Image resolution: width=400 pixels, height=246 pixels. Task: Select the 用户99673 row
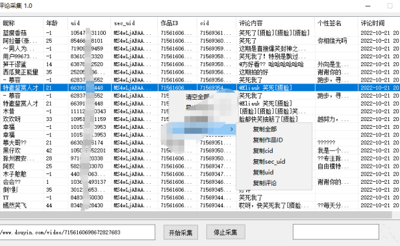(200, 56)
